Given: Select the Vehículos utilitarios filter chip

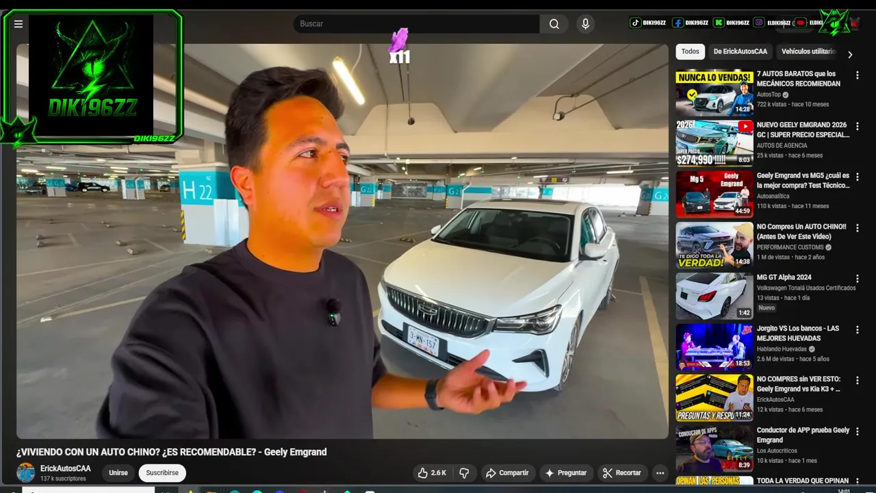Looking at the screenshot, I should [808, 51].
